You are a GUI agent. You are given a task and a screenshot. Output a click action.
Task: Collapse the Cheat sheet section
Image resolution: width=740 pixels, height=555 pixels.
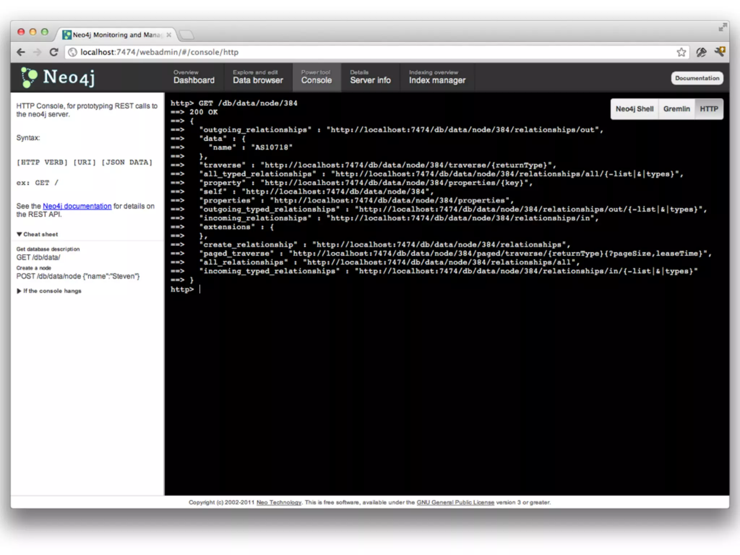click(37, 234)
